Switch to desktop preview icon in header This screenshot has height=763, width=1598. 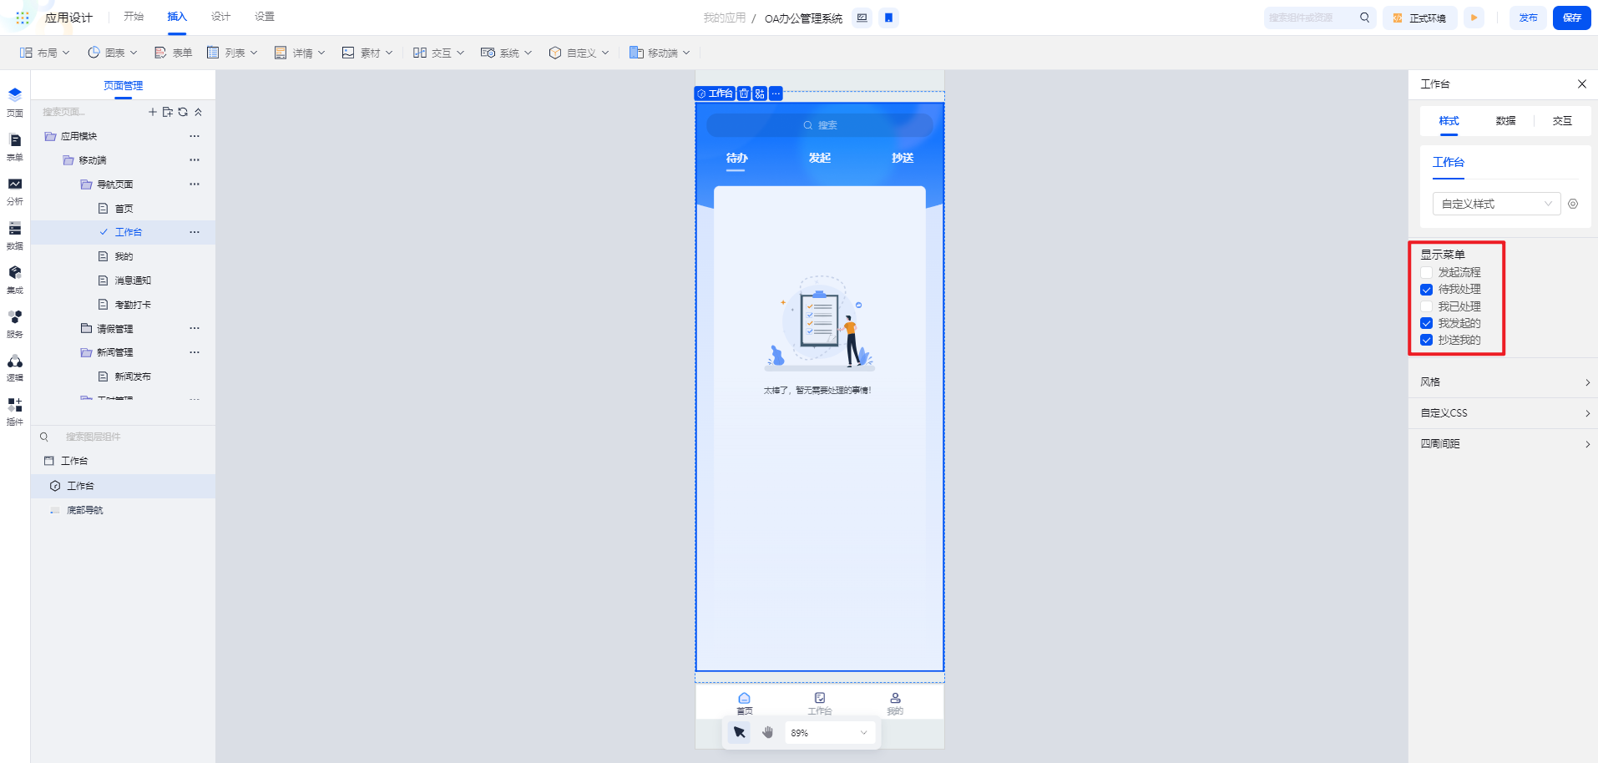pos(862,18)
